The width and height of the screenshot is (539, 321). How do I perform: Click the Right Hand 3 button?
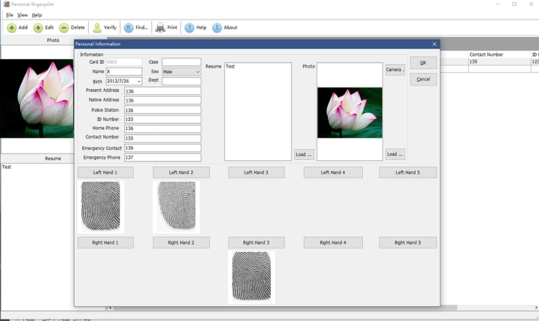click(x=257, y=242)
